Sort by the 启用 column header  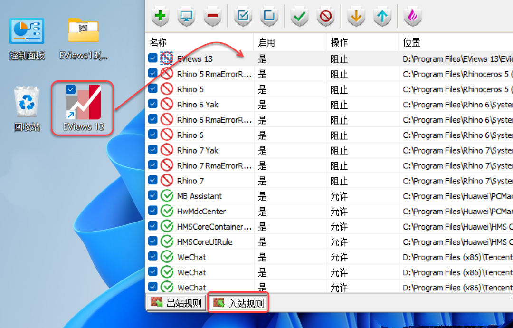[x=290, y=42]
